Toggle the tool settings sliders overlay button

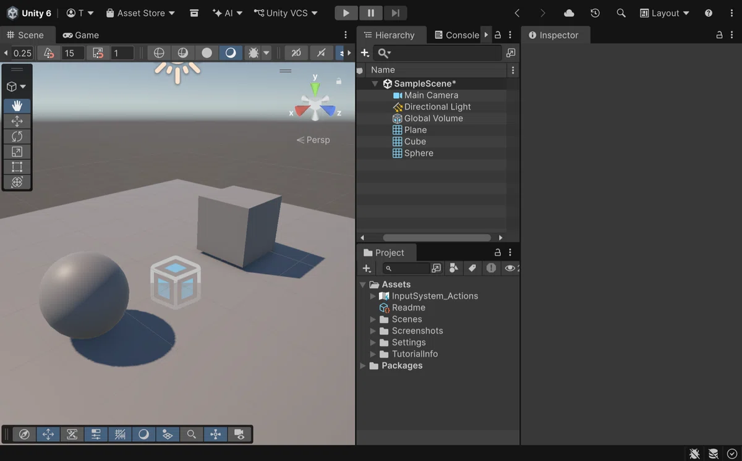point(96,434)
